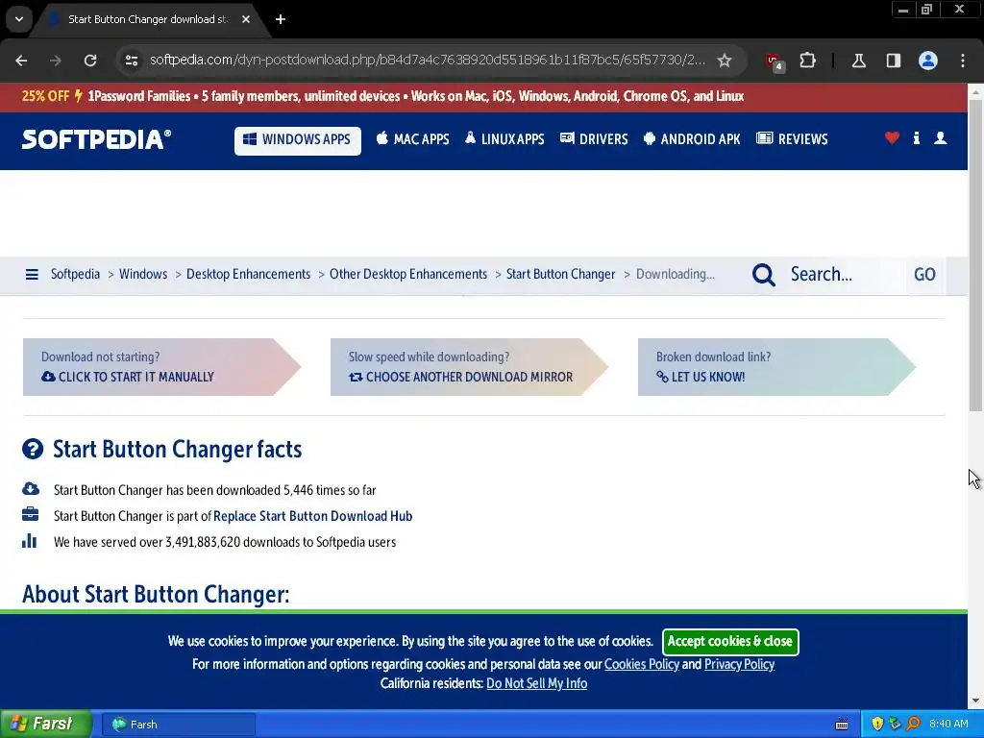Open the red shield extension icon

tap(775, 61)
